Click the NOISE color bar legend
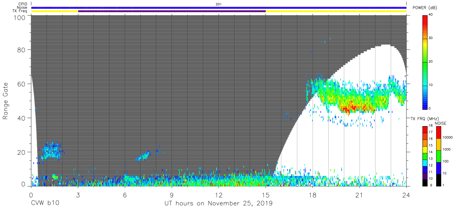The width and height of the screenshot is (457, 211). (x=438, y=156)
